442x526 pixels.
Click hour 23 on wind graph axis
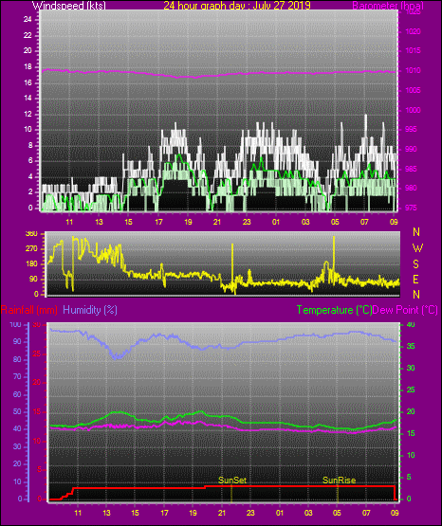click(x=247, y=222)
